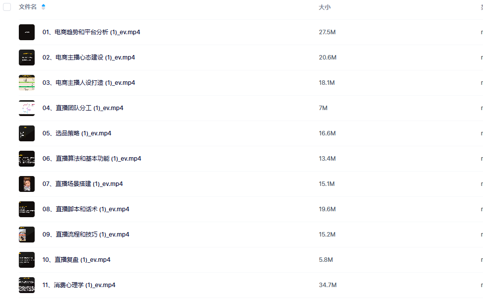This screenshot has height=300, width=483.
Task: Open file 10、直播复盘 (1)_ev.mp4
Action: [x=76, y=260]
